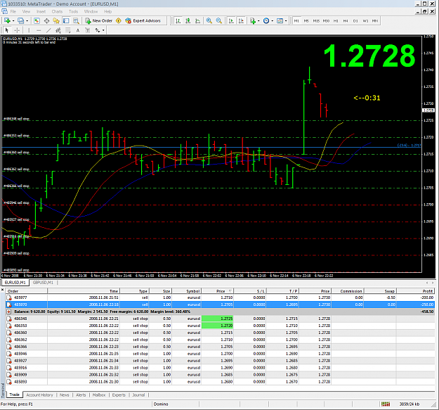
Task: Open the News terminal tab
Action: (64, 395)
